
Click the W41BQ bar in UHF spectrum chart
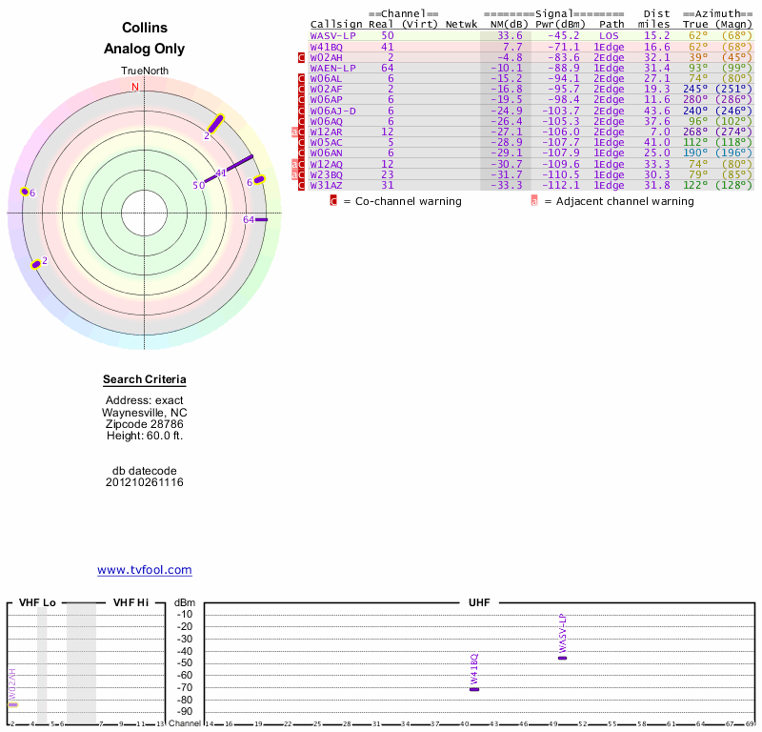point(474,688)
